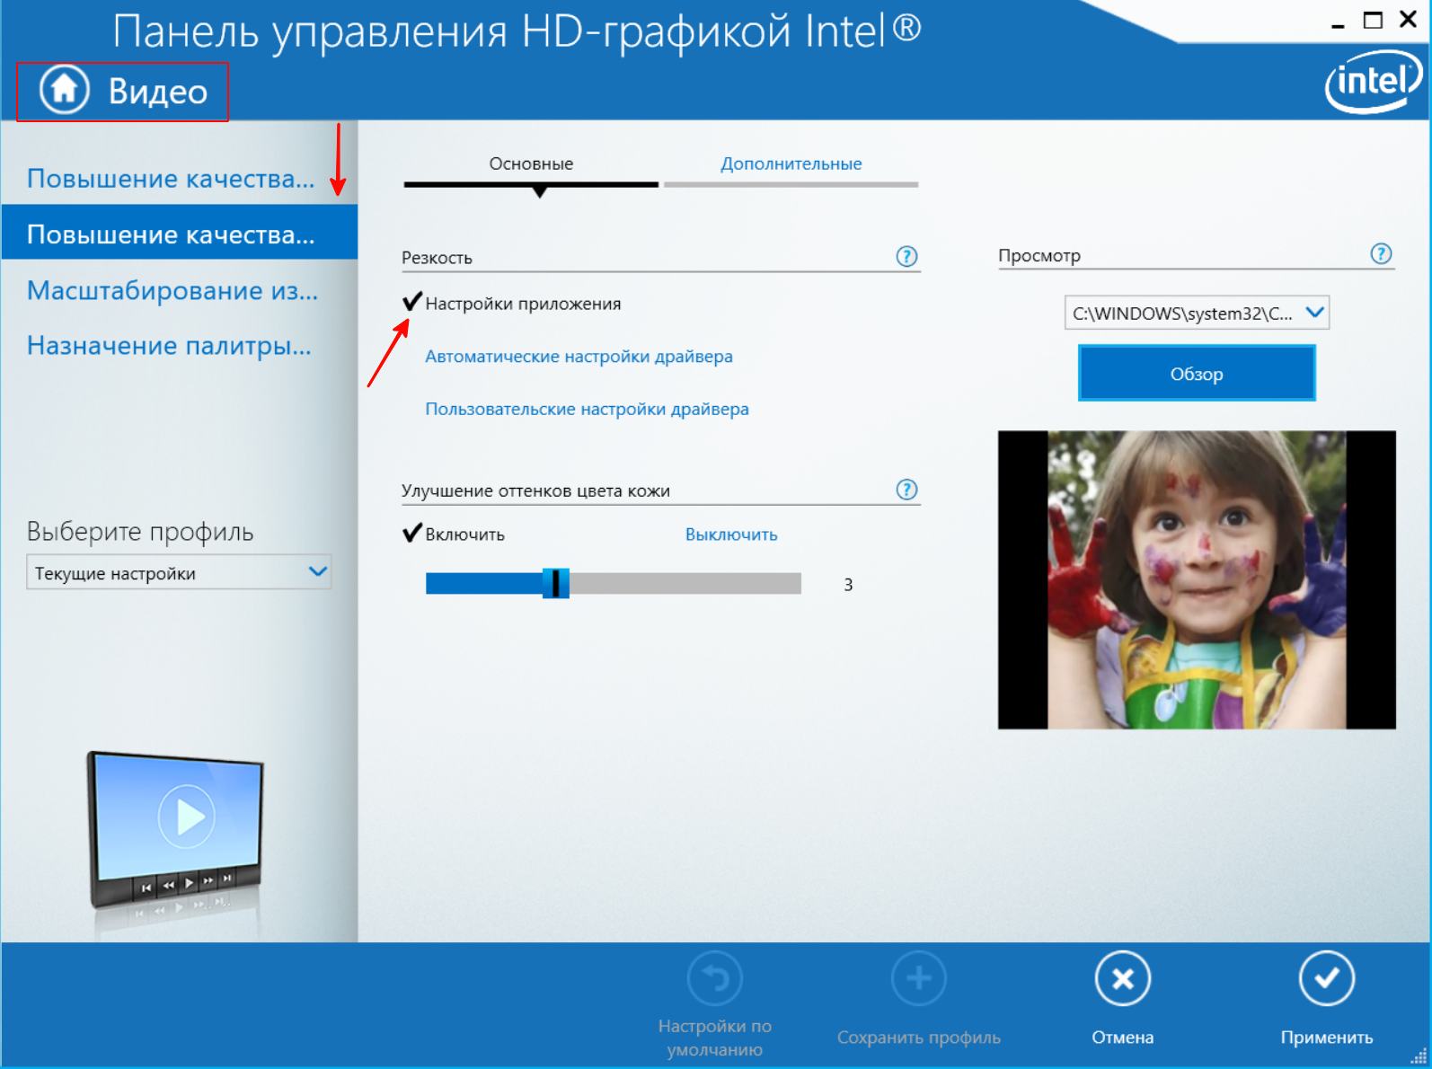The width and height of the screenshot is (1432, 1069).
Task: Switch to the Основные tab
Action: (531, 164)
